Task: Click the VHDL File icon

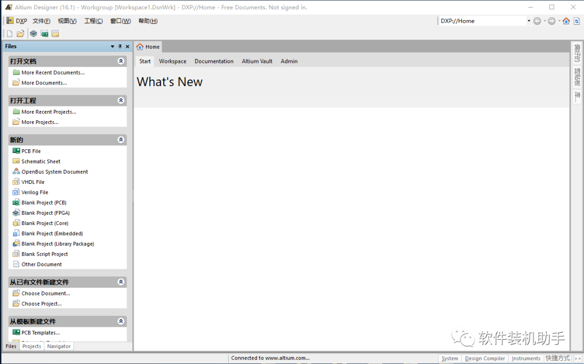Action: click(16, 182)
